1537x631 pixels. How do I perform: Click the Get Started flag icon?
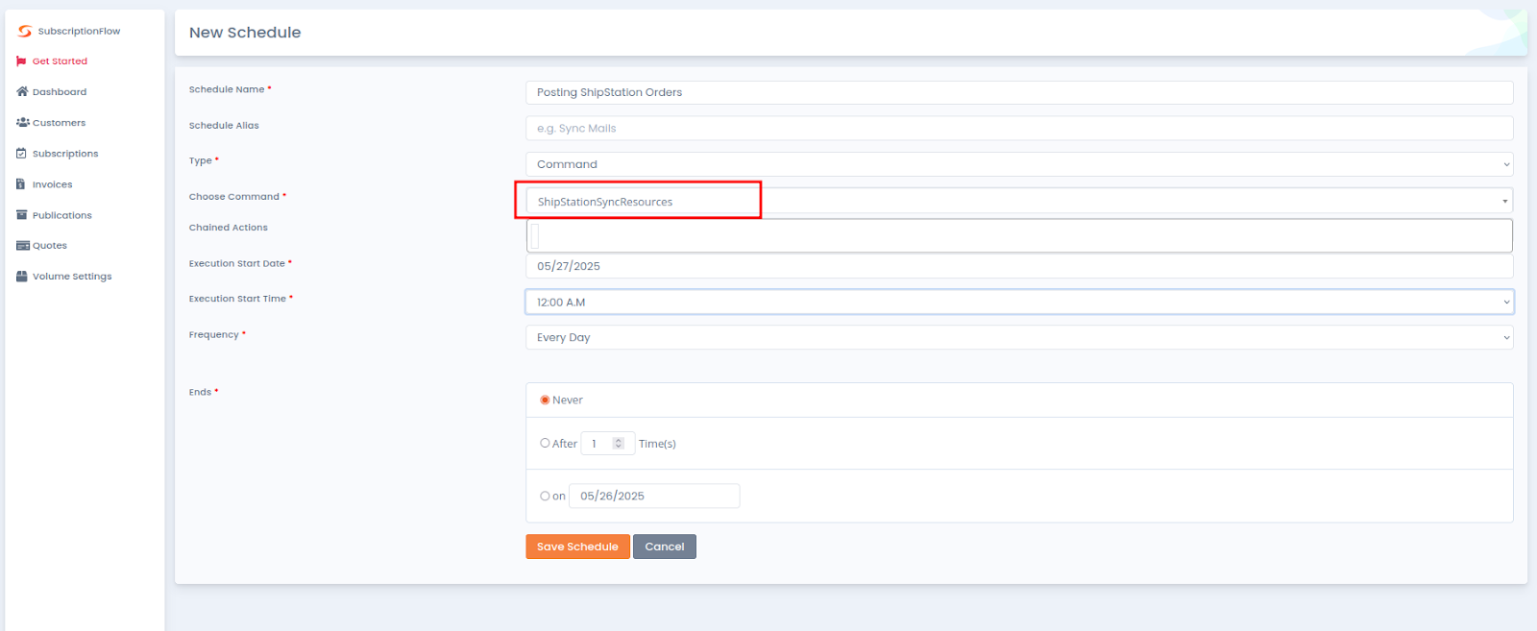click(x=21, y=61)
